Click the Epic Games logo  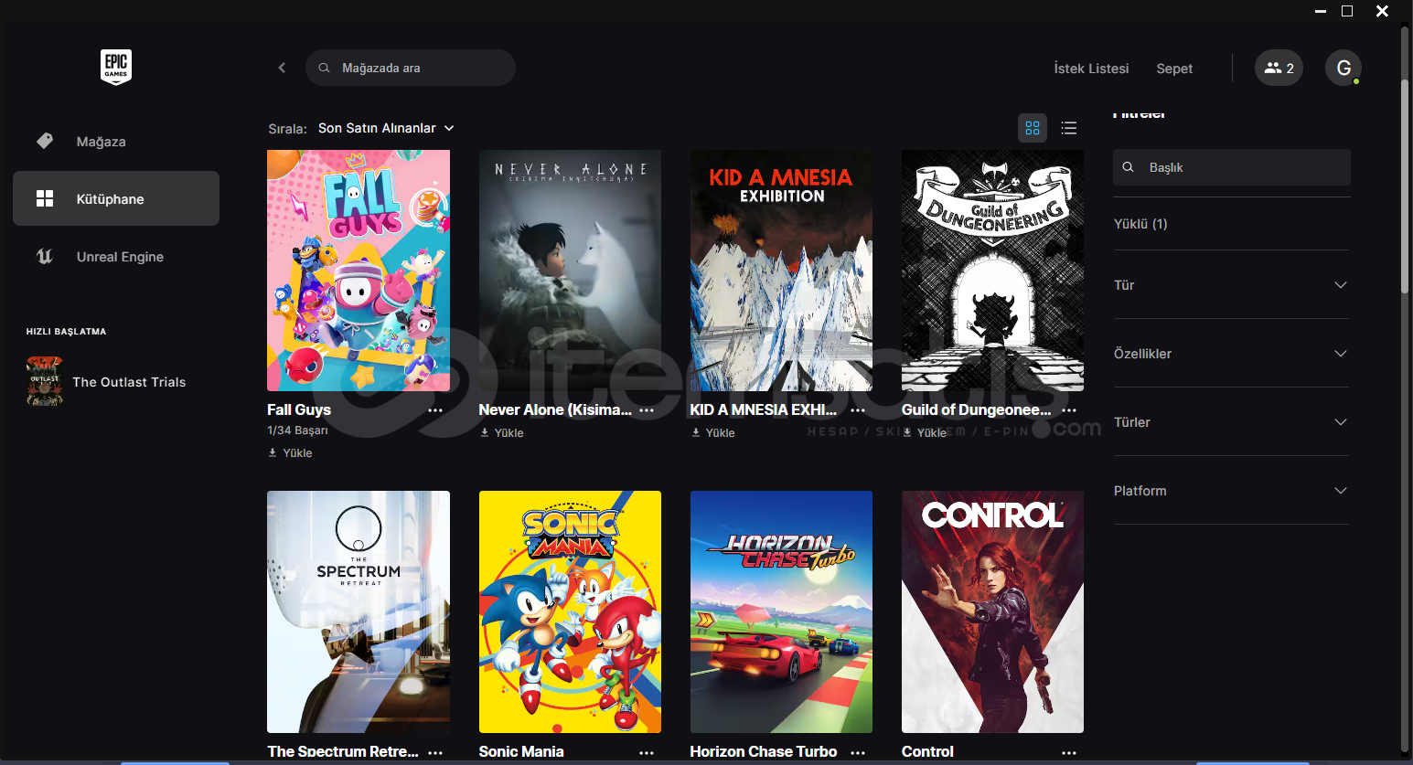click(116, 68)
